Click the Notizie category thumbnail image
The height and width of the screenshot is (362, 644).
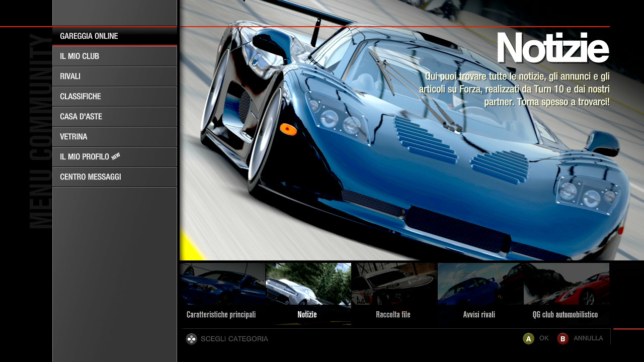pyautogui.click(x=308, y=284)
